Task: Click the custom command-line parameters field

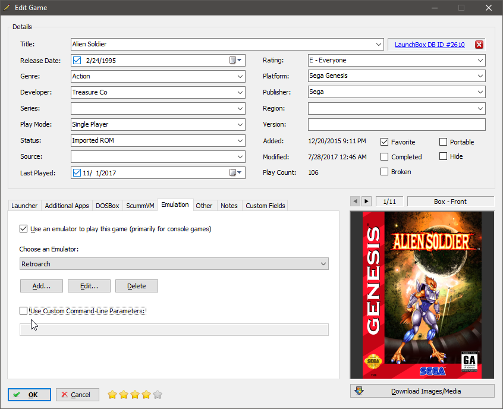Action: 174,329
